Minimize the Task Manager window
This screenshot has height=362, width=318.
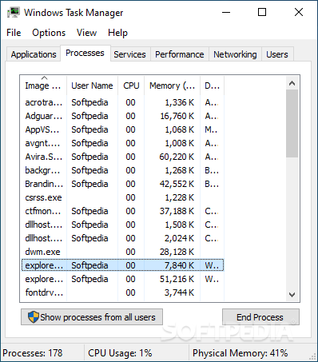[x=226, y=12]
